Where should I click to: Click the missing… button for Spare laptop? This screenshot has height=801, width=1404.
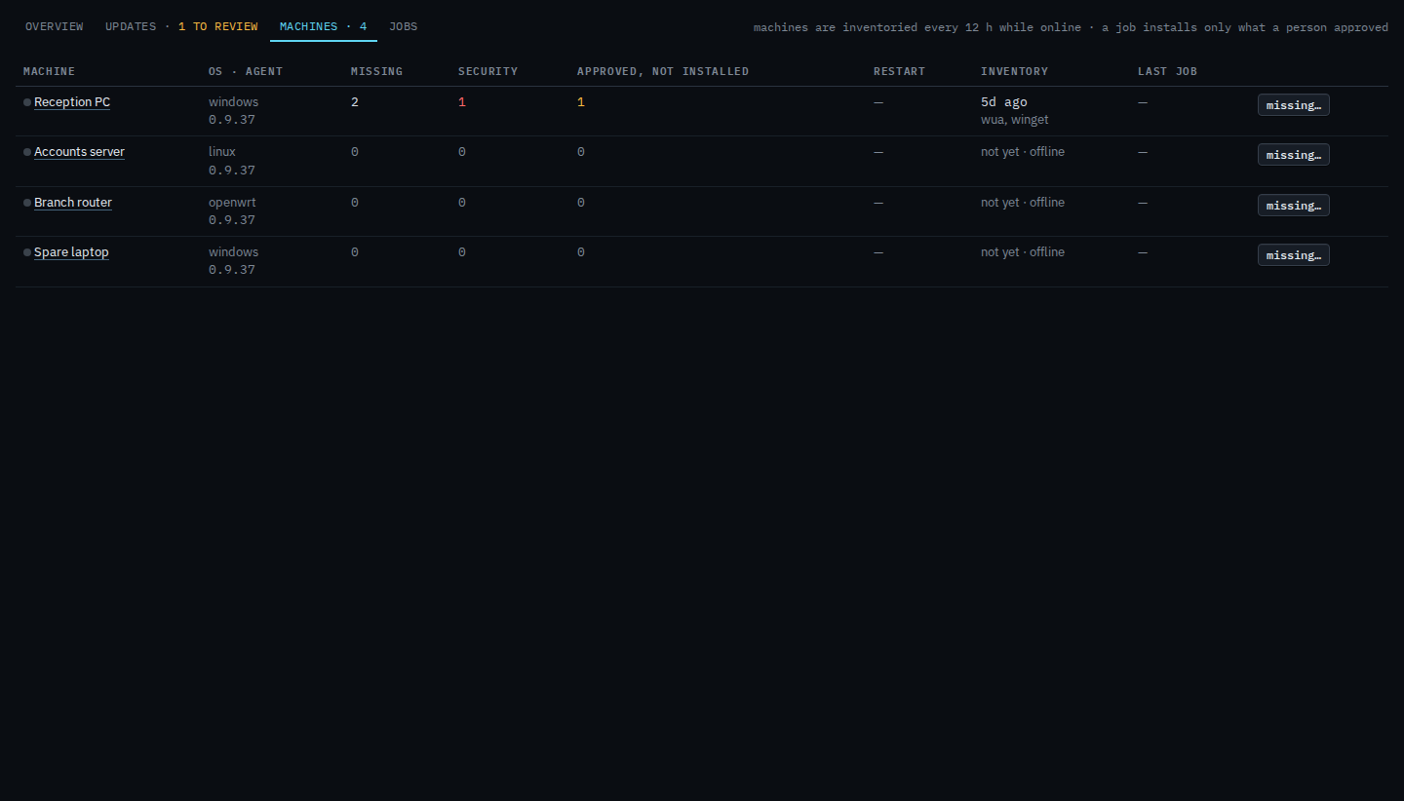pos(1294,255)
